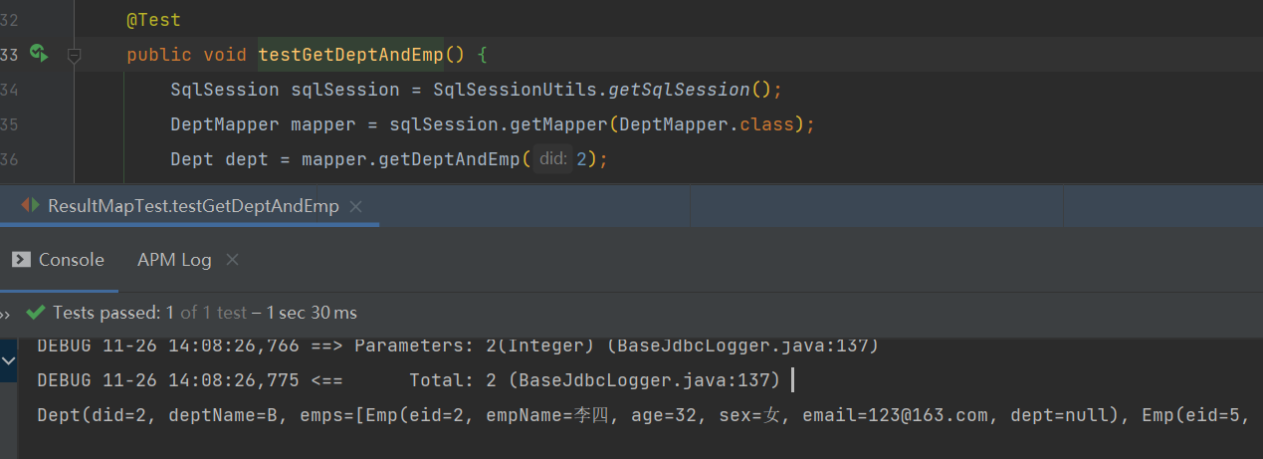Select the ResultMapTest.testGetDeptAndEmp run tab

pos(193,206)
